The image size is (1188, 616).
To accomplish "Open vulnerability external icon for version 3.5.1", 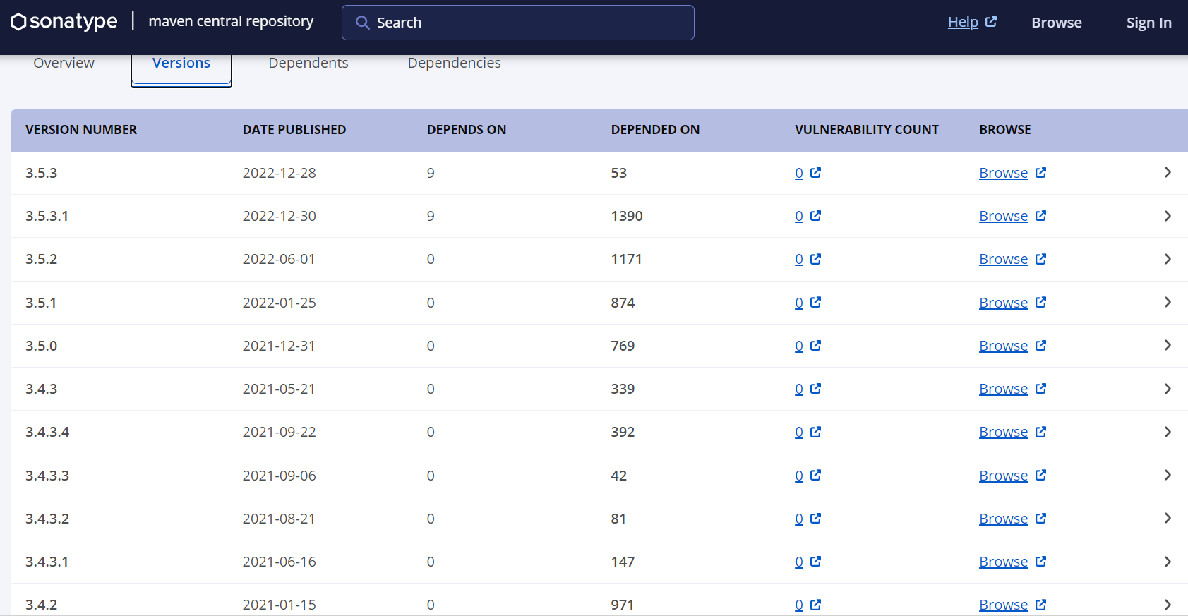I will click(x=816, y=302).
